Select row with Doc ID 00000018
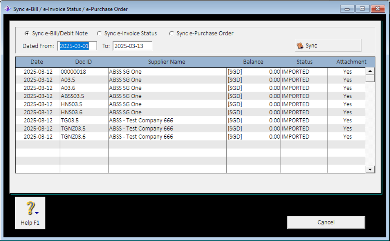The image size is (390, 241). [191, 72]
